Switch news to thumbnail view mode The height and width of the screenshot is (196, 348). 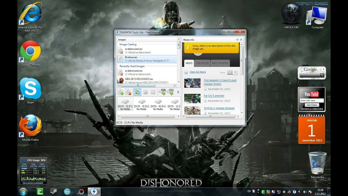tap(230, 72)
